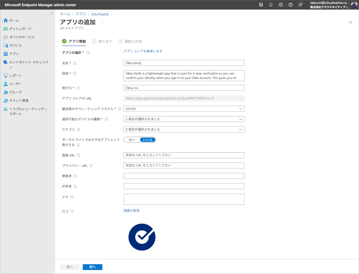Select はい for featured app toggle
The height and width of the screenshot is (274, 359).
coord(132,140)
